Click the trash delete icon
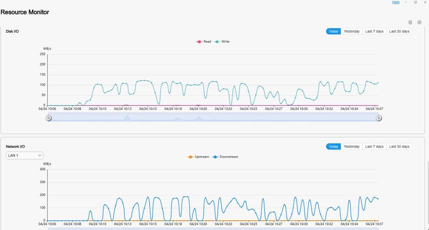Screen dimensions: 429x230 pyautogui.click(x=410, y=22)
